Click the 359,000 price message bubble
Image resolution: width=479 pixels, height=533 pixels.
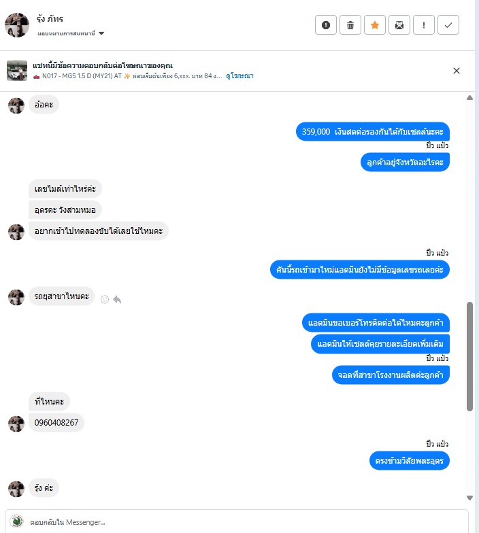coord(373,132)
